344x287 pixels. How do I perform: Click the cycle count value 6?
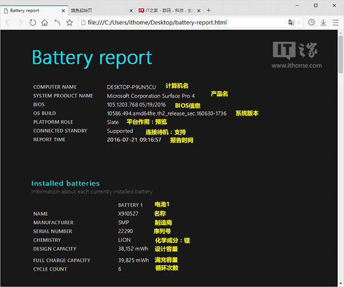pos(120,269)
